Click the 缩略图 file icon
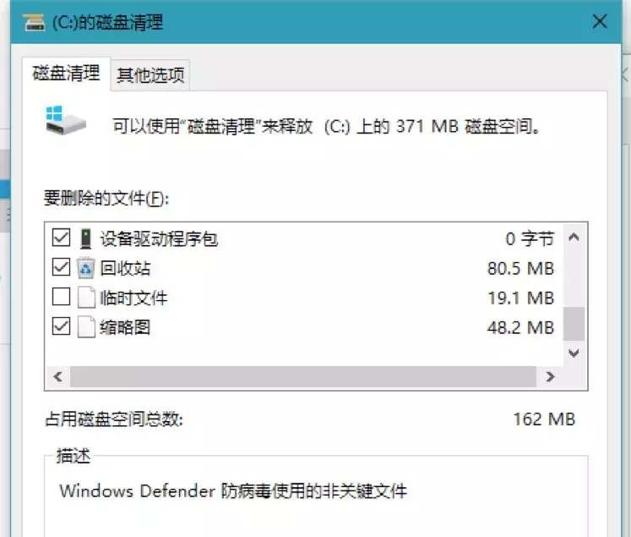This screenshot has height=537, width=631. [85, 326]
